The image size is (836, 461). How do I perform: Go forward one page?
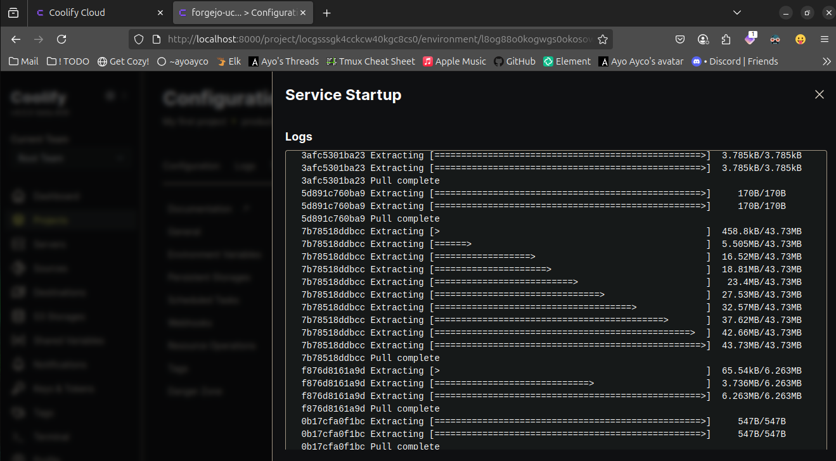click(x=39, y=39)
